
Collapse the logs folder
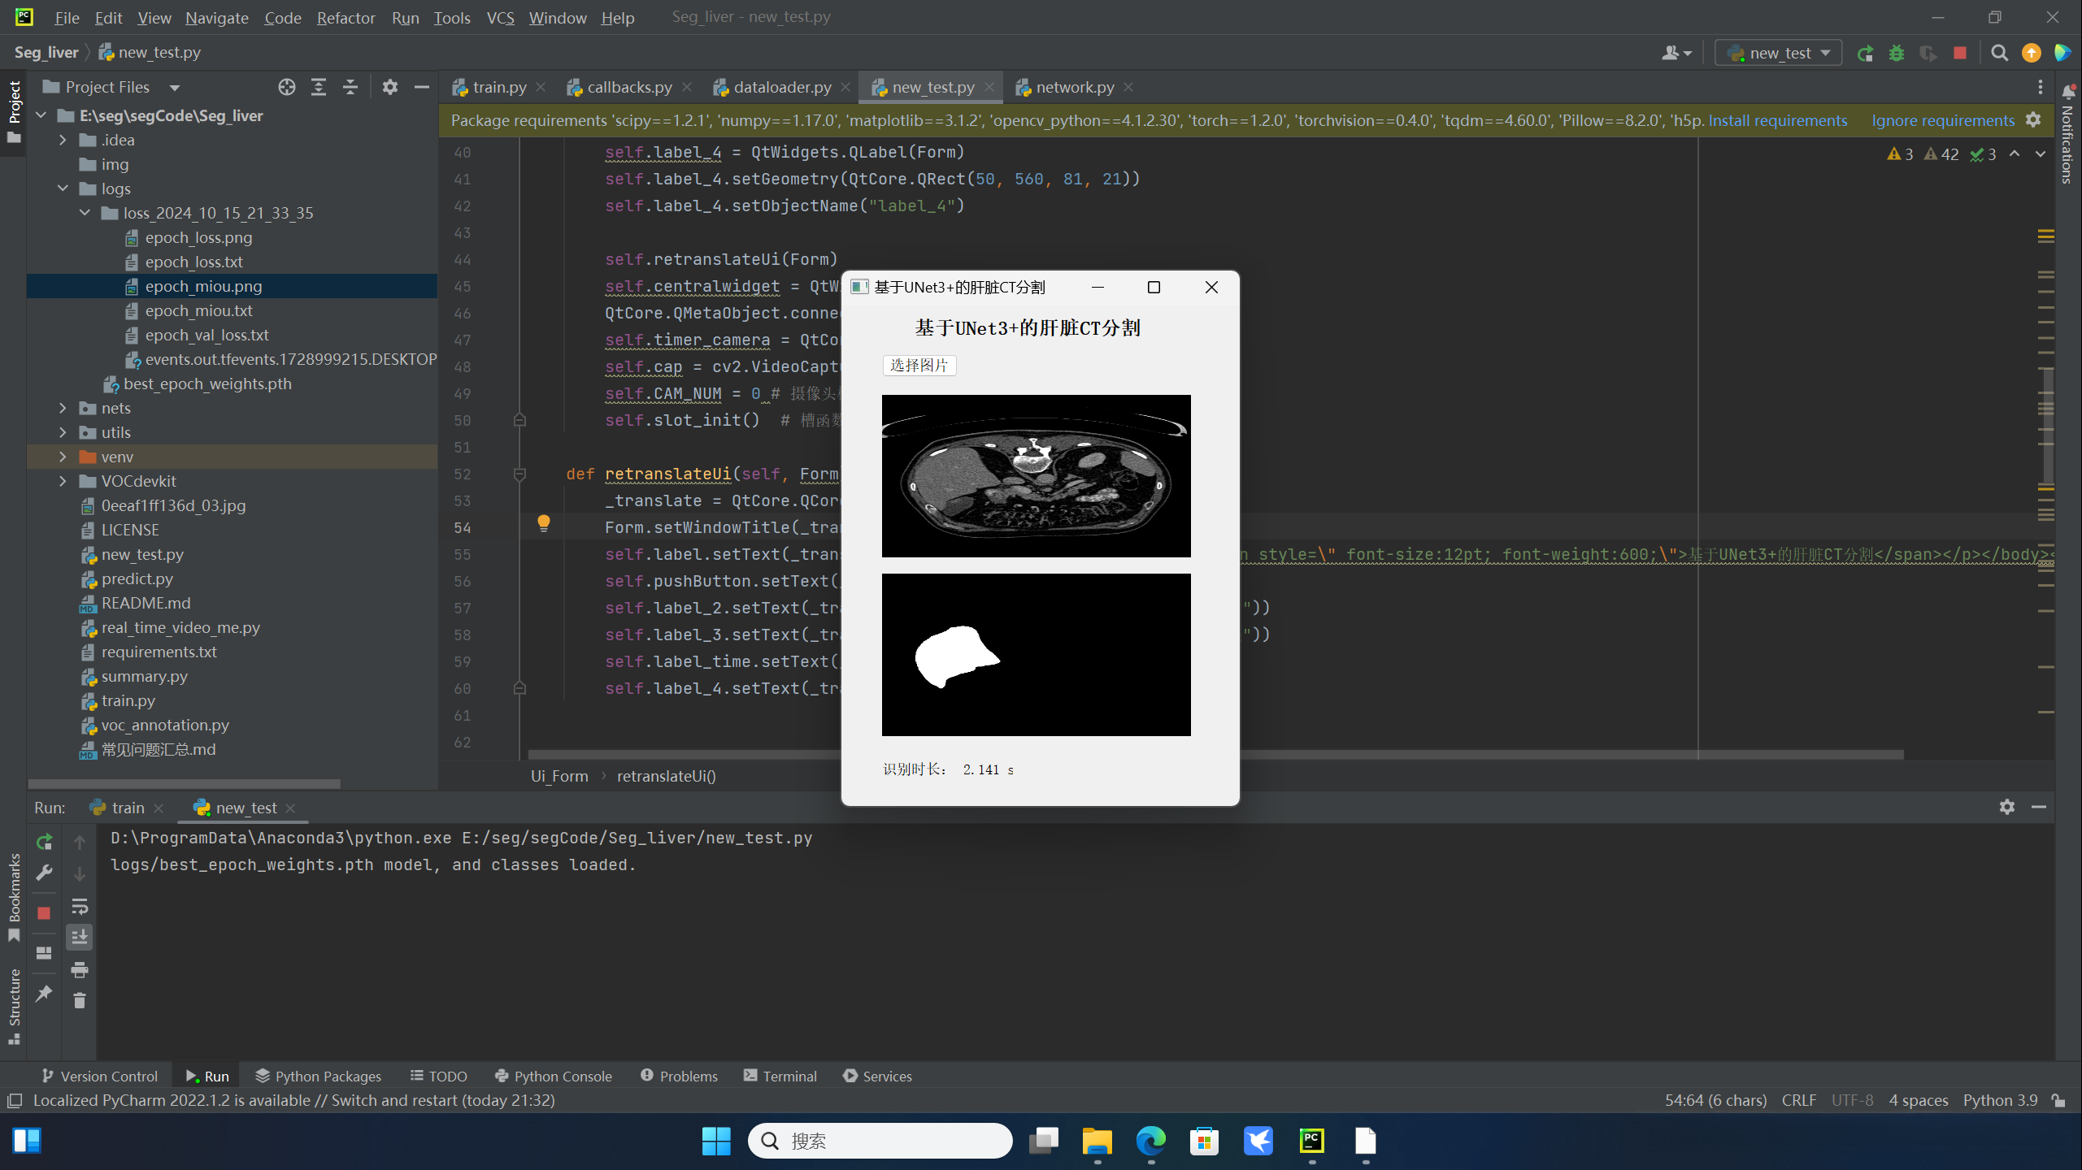click(x=63, y=188)
